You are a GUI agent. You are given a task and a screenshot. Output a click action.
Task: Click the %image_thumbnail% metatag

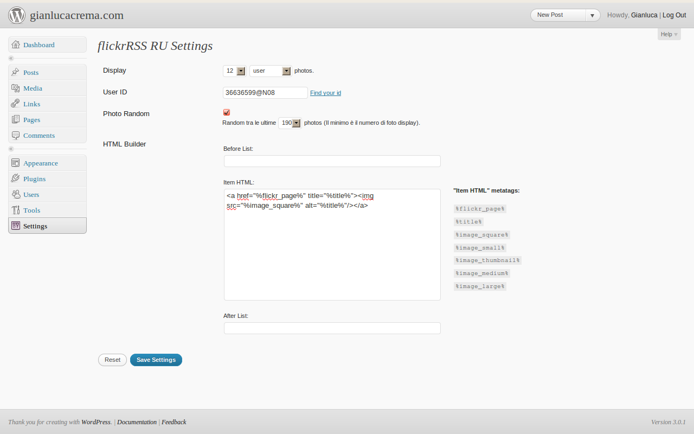[487, 260]
